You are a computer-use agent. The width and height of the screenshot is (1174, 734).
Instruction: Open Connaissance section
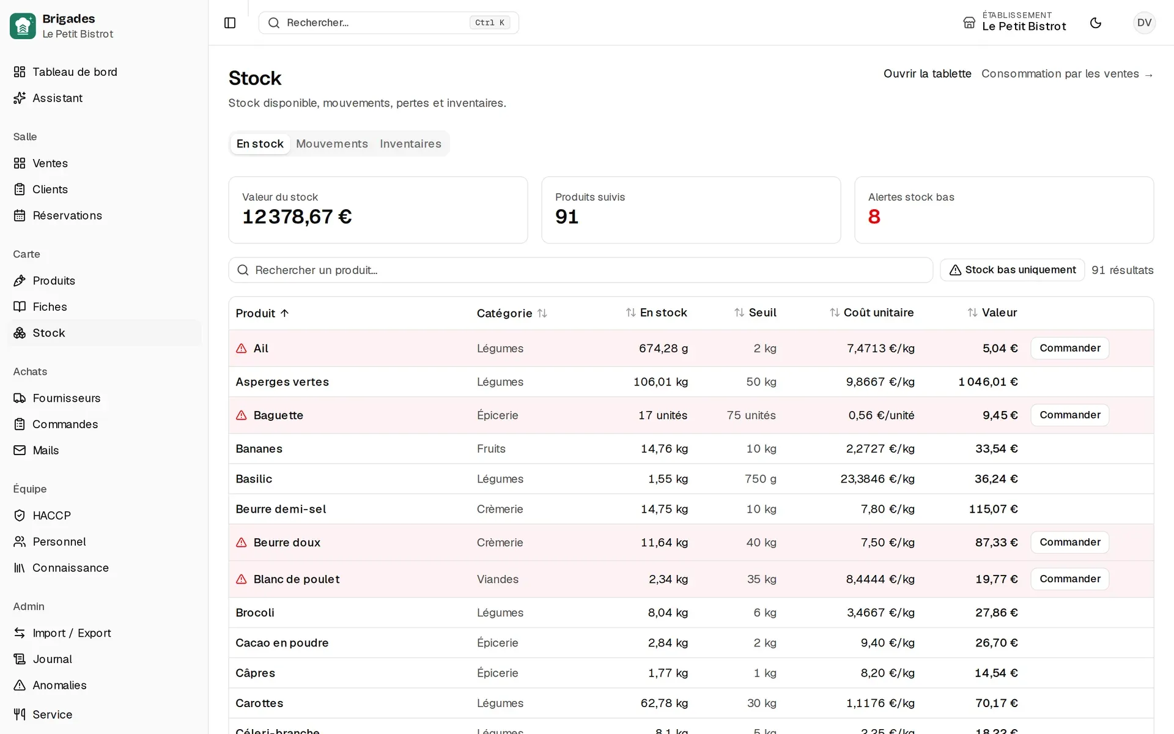(x=104, y=568)
